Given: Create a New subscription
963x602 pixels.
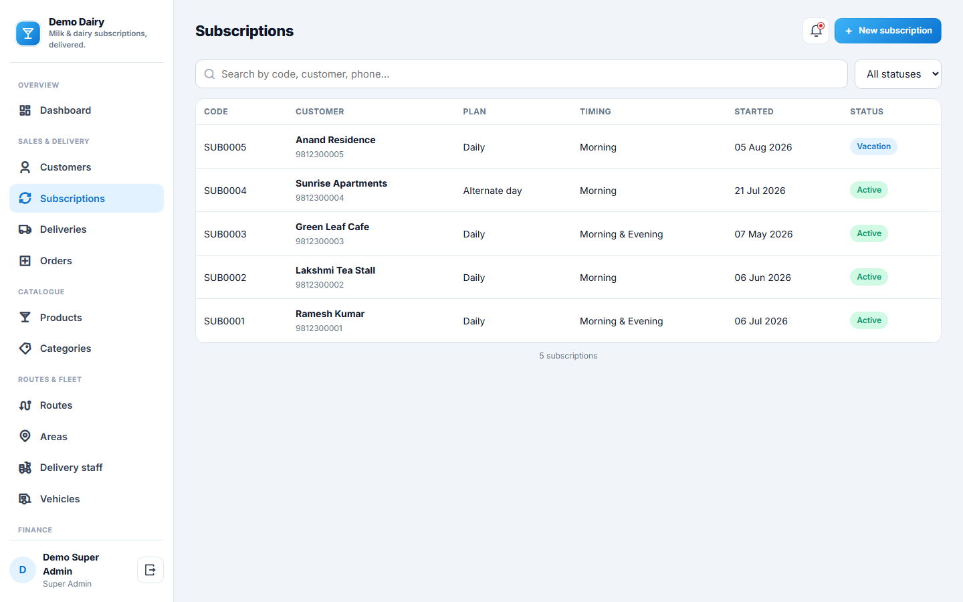Looking at the screenshot, I should 888,31.
